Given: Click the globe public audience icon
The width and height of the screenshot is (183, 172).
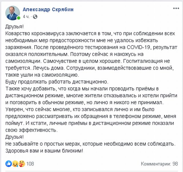Looking at the screenshot, I should pyautogui.click(x=35, y=16).
